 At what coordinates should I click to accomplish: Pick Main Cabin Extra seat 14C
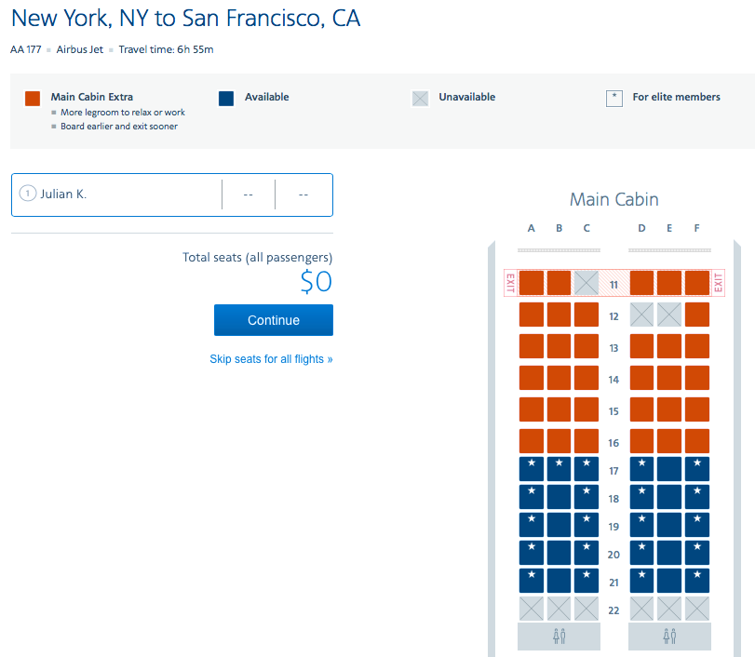pyautogui.click(x=586, y=378)
